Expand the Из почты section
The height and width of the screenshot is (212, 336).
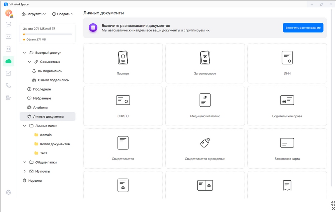coord(24,171)
